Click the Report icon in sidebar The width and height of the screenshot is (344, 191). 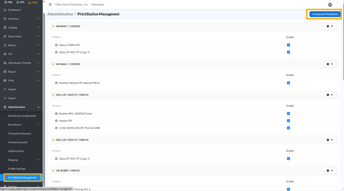tap(5, 72)
